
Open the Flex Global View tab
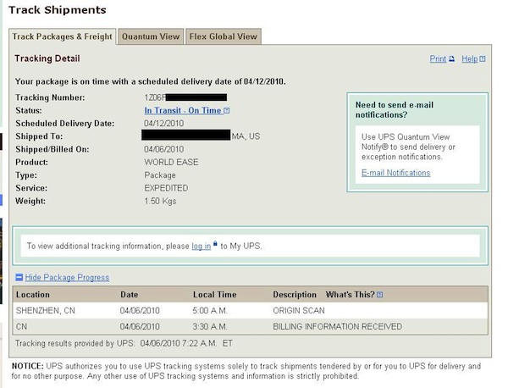(x=223, y=36)
